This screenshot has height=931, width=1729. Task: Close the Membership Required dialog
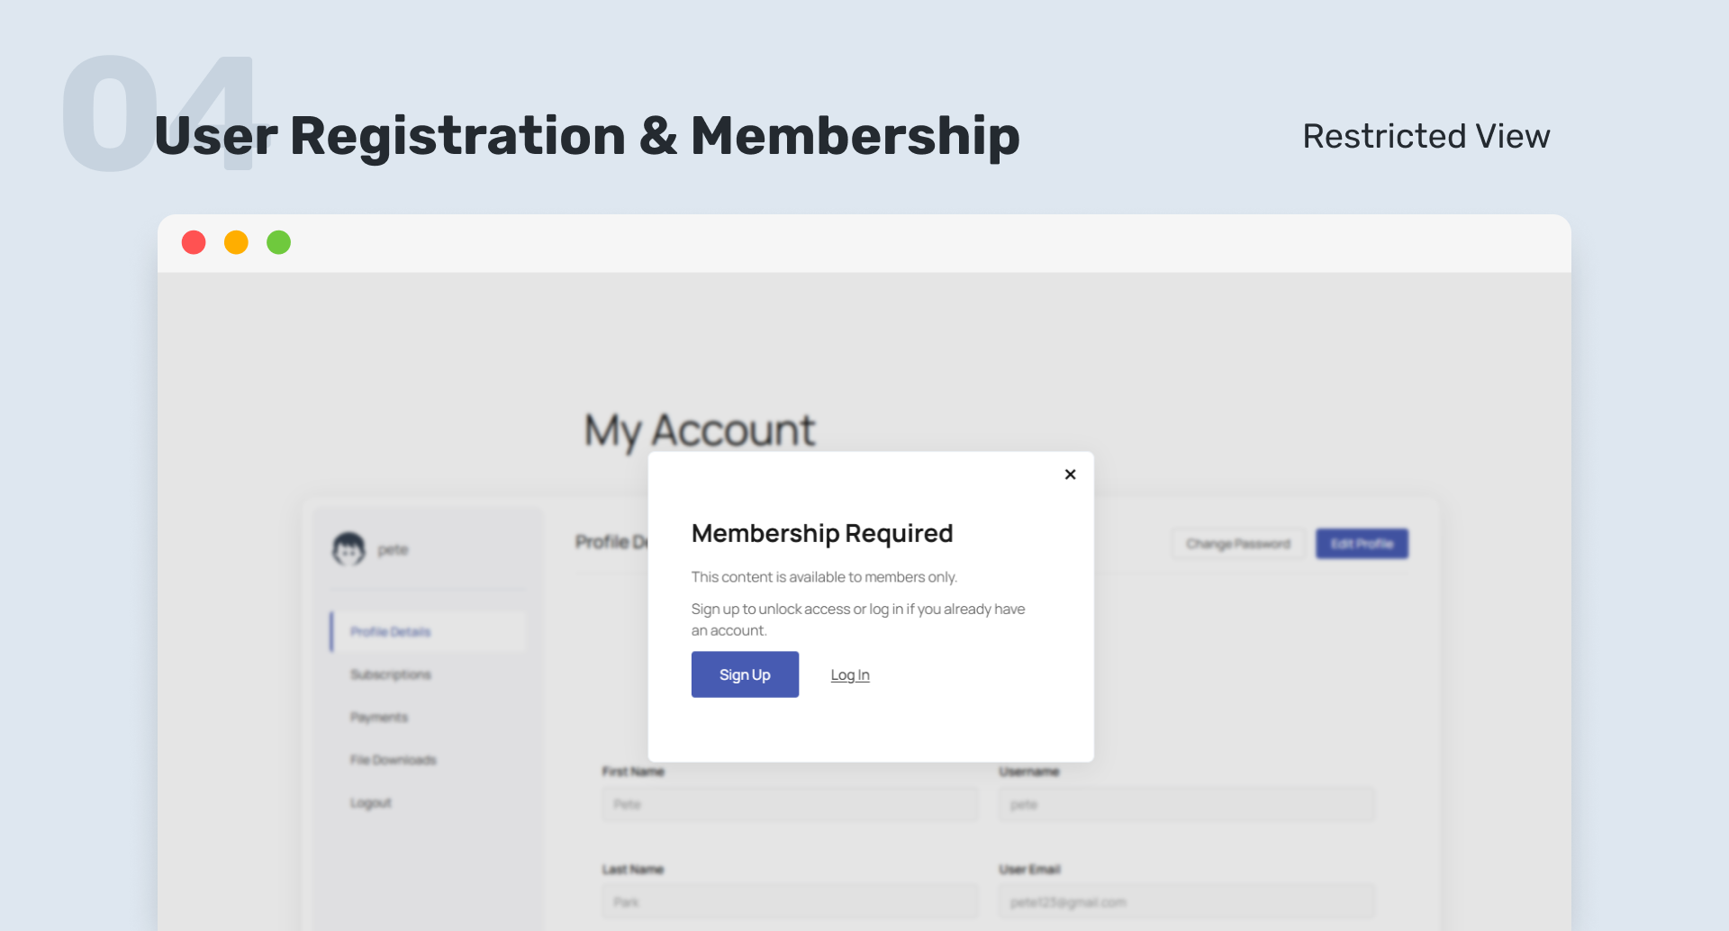(1070, 475)
